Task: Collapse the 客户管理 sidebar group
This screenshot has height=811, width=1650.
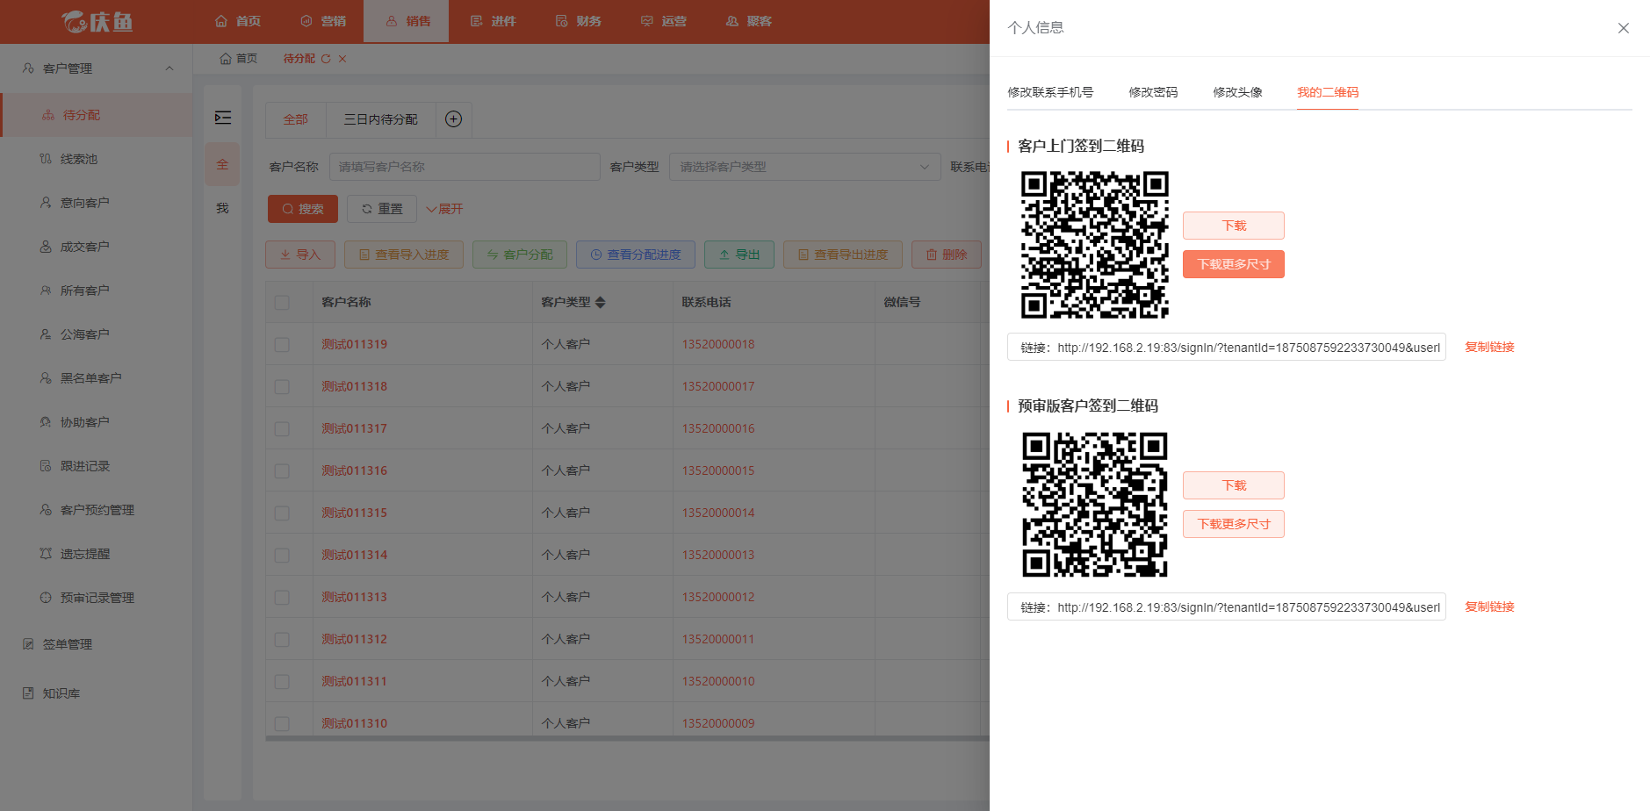Action: 97,68
